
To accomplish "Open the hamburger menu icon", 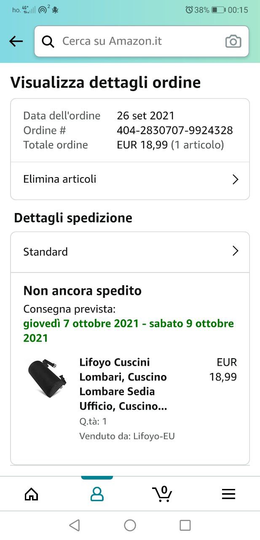I will (x=228, y=494).
